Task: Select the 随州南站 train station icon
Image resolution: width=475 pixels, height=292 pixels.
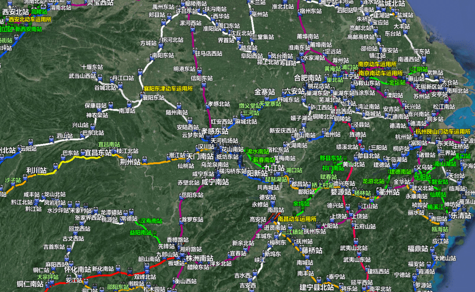Action: point(179,106)
